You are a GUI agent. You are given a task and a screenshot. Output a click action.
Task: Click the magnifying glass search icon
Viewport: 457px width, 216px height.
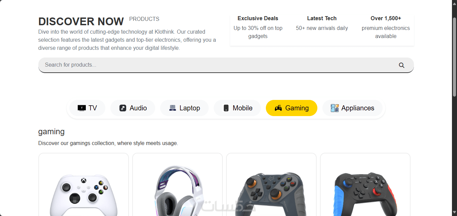[401, 65]
